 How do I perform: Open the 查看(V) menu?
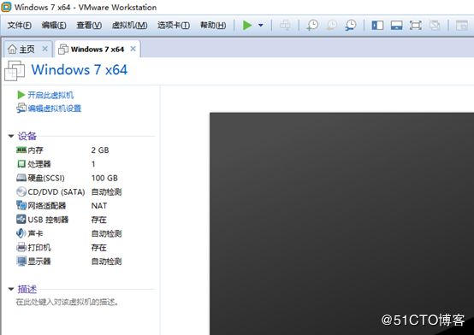coord(89,26)
